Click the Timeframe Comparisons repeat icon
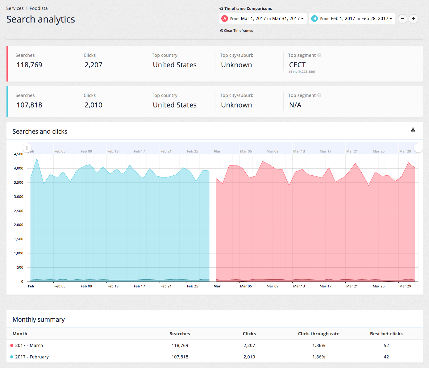 [220, 8]
